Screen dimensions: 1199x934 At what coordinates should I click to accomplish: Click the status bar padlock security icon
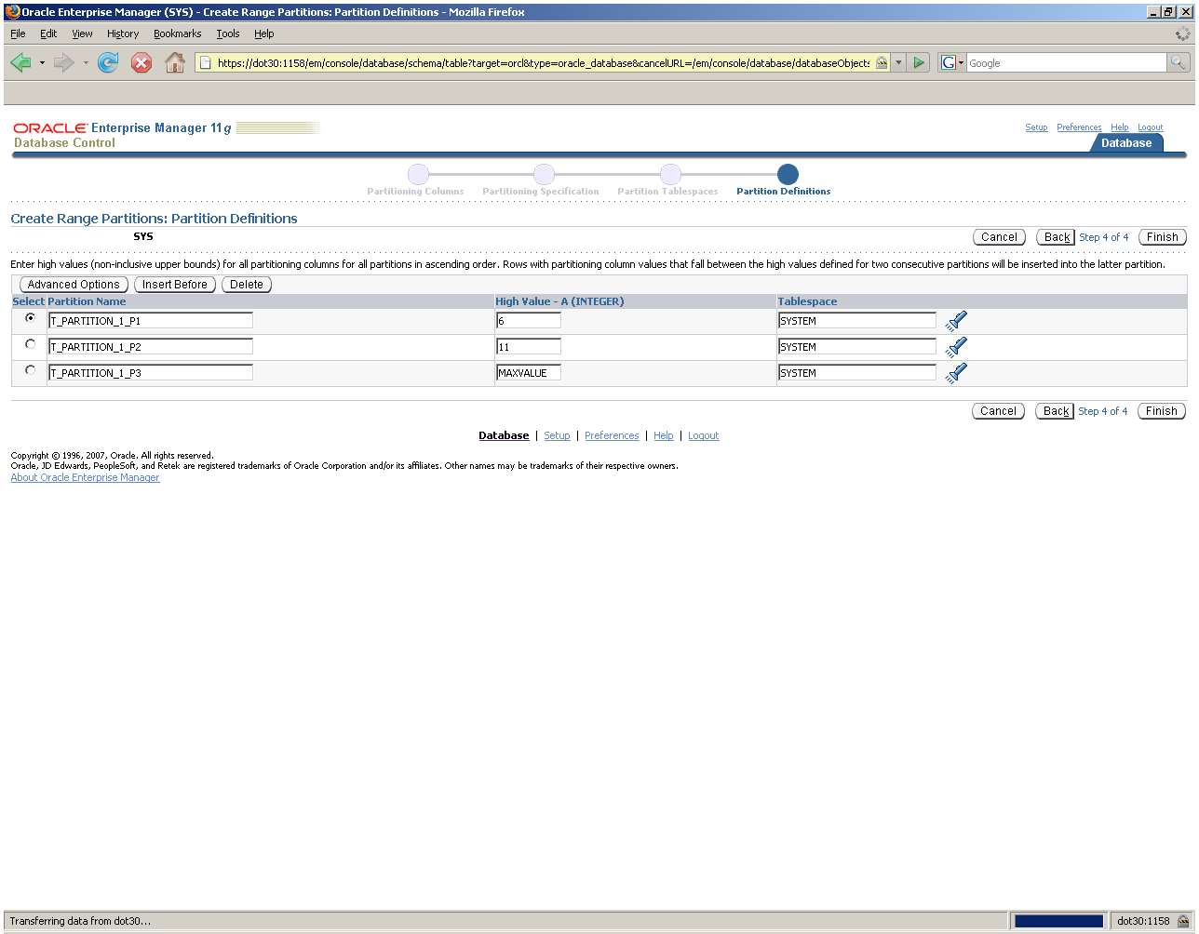pyautogui.click(x=1183, y=921)
